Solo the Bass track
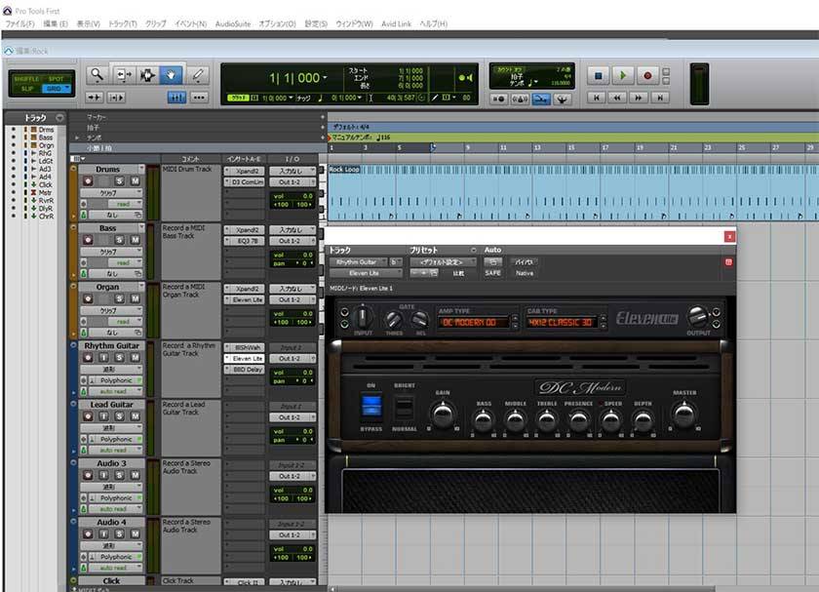The image size is (819, 592). 120,240
